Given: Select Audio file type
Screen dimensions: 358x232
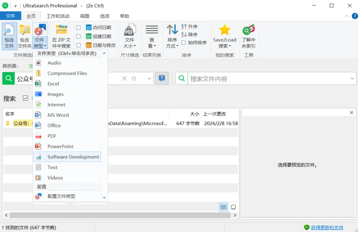Looking at the screenshot, I should (67, 63).
